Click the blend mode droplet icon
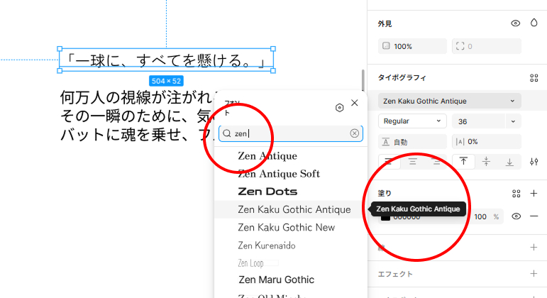Screen dimensions: 547x298 [534, 23]
